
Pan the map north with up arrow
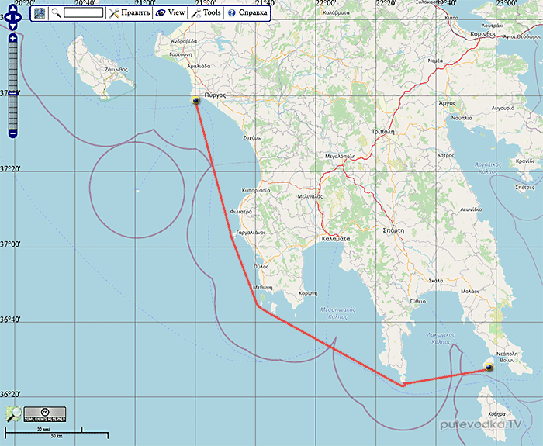point(12,9)
